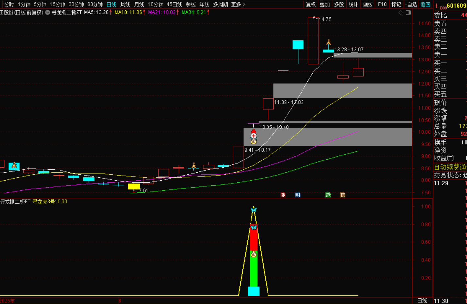Image resolution: width=467 pixels, height=304 pixels.
Task: Open indicator dropdown beside 寻龙抓二板ZT
Action: click(48, 12)
